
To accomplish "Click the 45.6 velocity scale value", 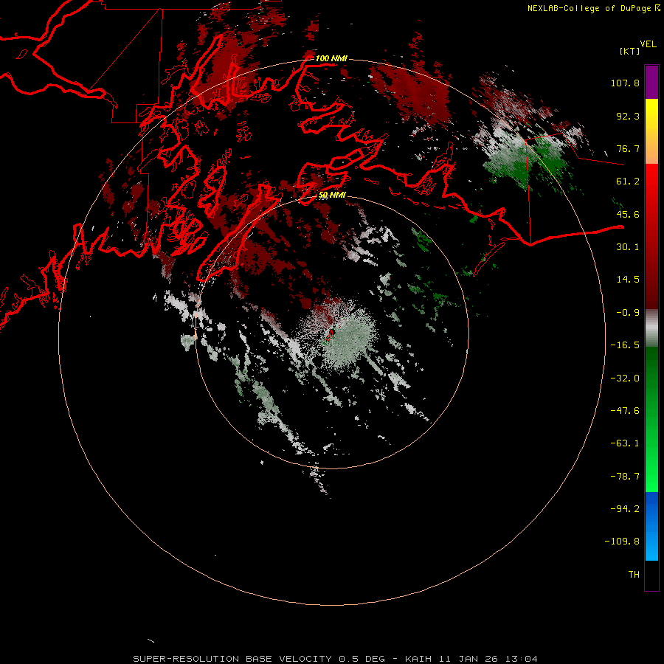I will 628,214.
